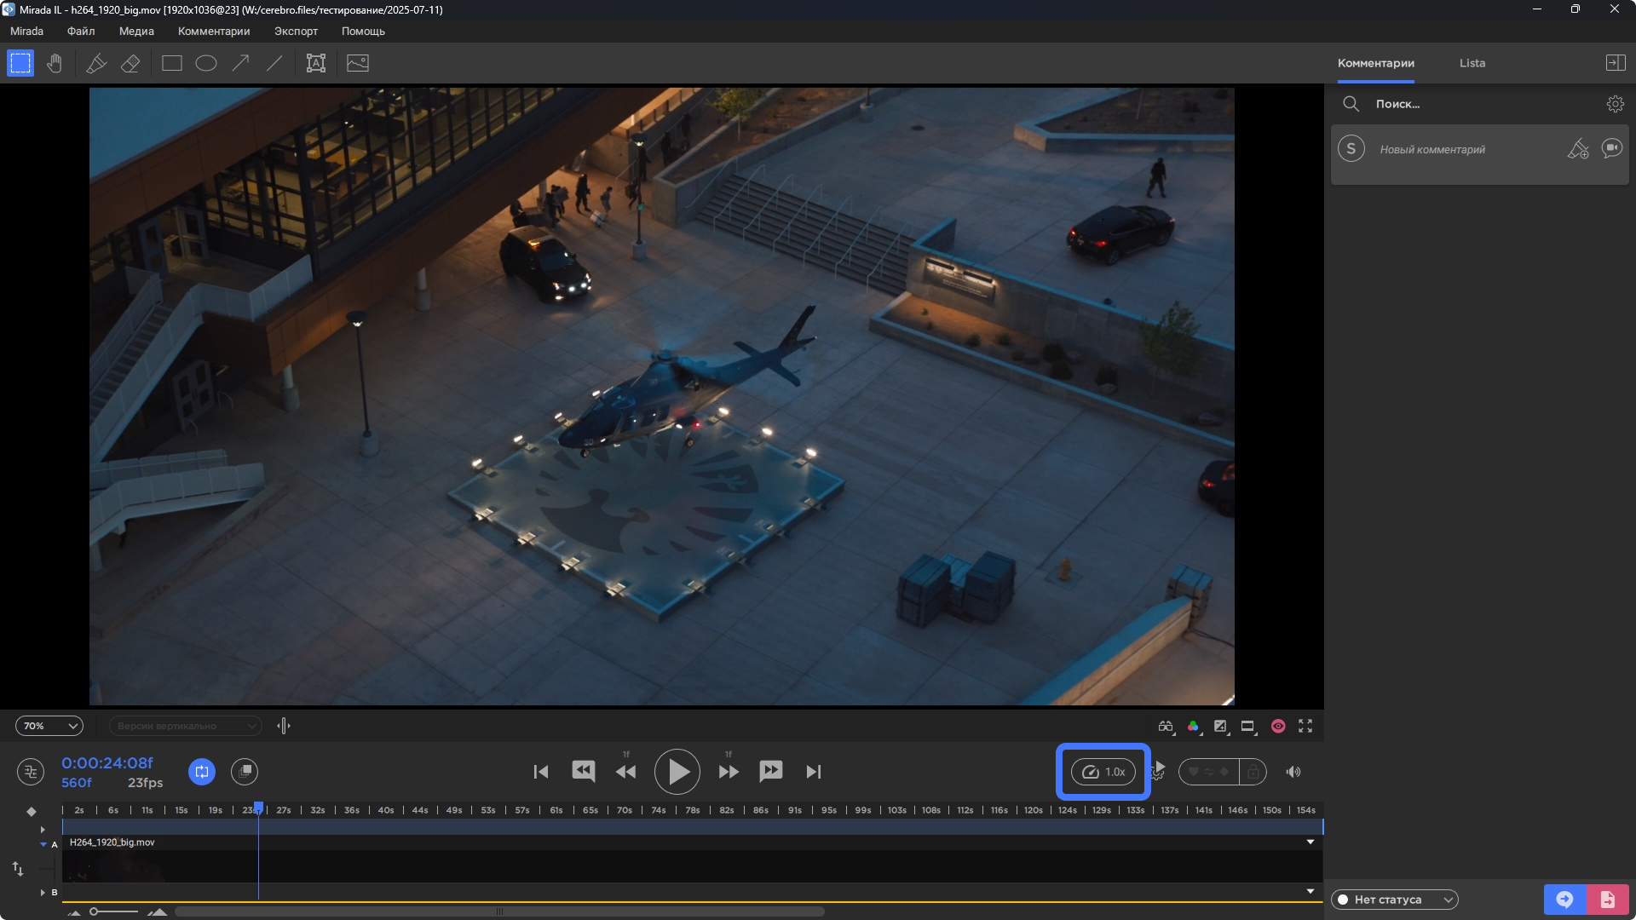1636x920 pixels.
Task: Open comment panel settings gear
Action: click(1615, 104)
